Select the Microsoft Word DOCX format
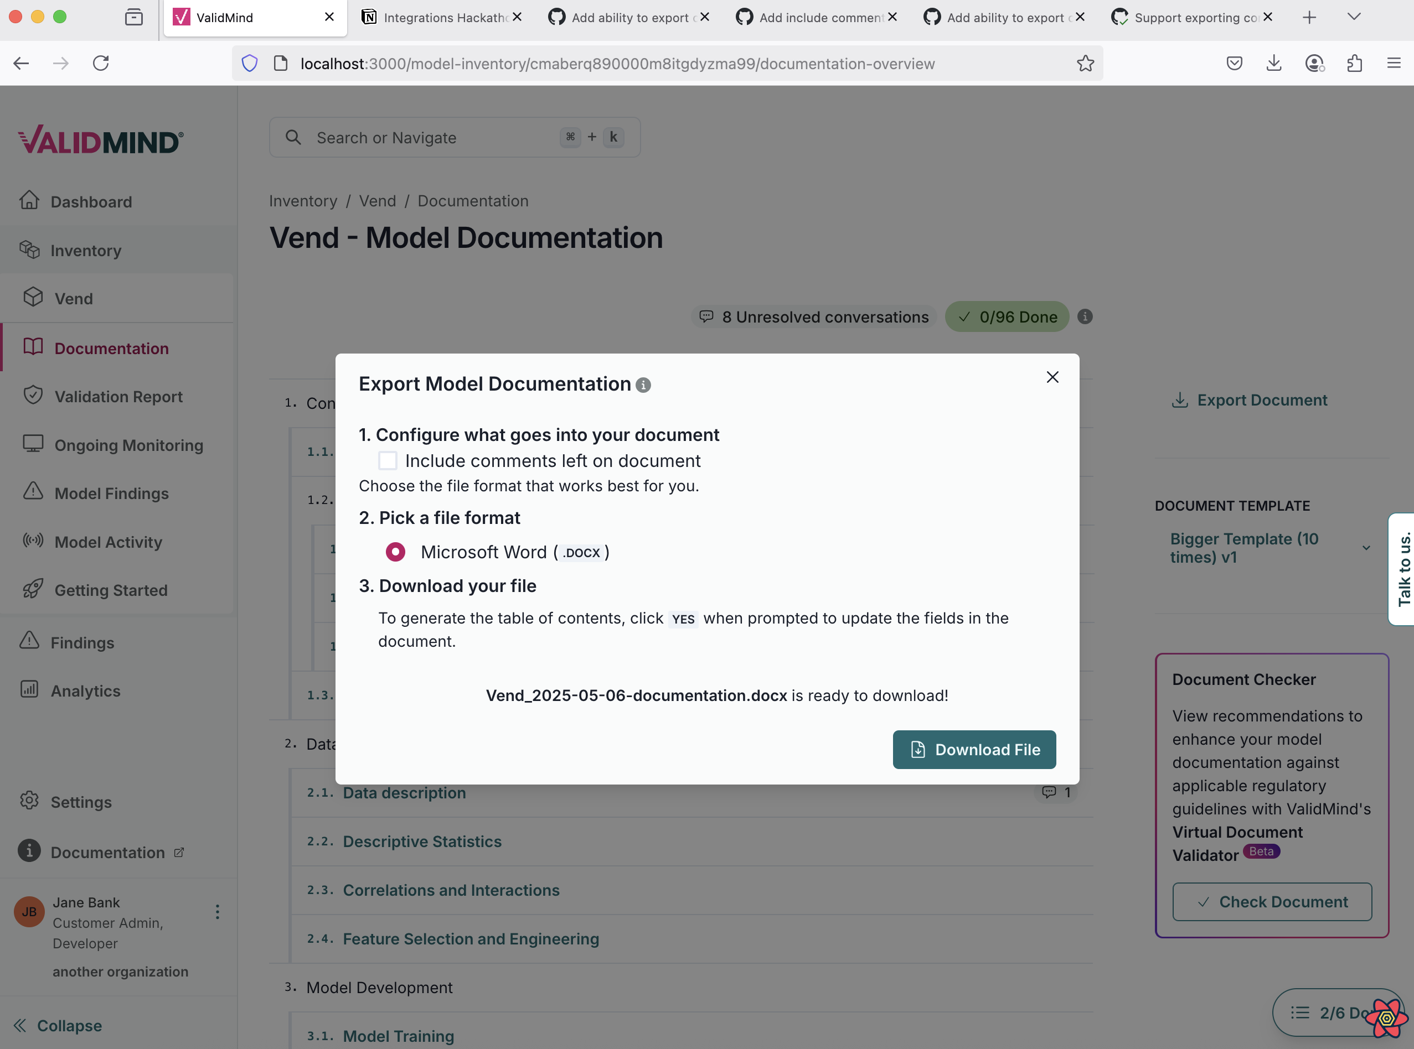 coord(395,551)
